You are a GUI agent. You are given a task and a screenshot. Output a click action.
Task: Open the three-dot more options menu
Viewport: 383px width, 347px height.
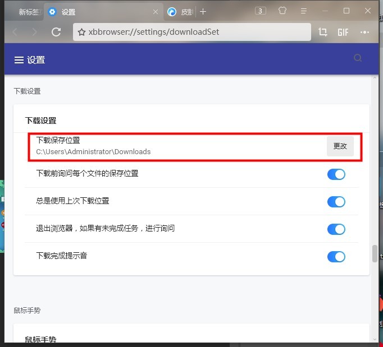click(365, 32)
